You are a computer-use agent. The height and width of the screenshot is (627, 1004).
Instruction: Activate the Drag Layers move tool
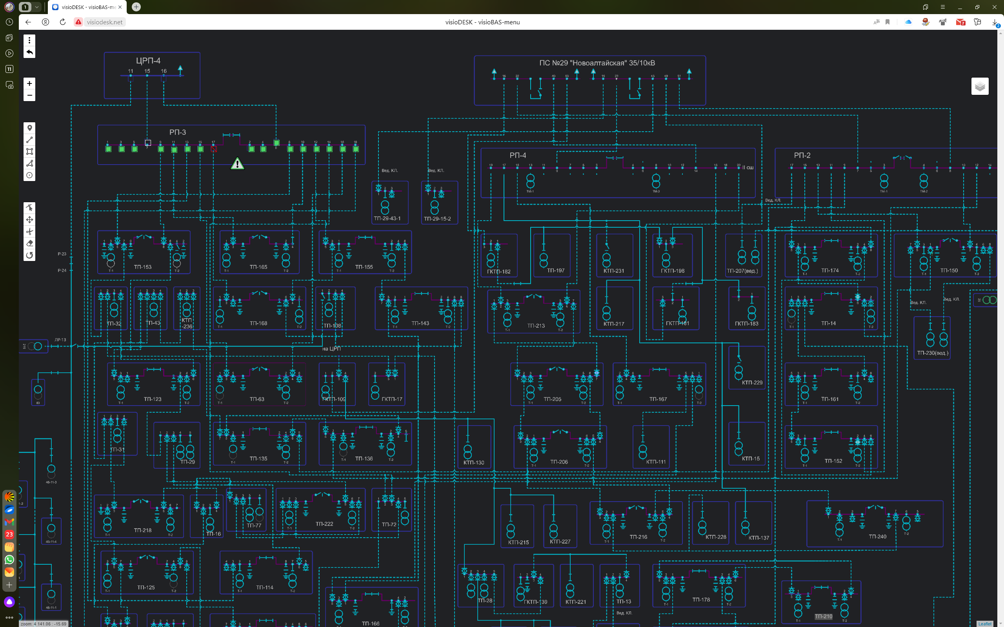coord(29,219)
